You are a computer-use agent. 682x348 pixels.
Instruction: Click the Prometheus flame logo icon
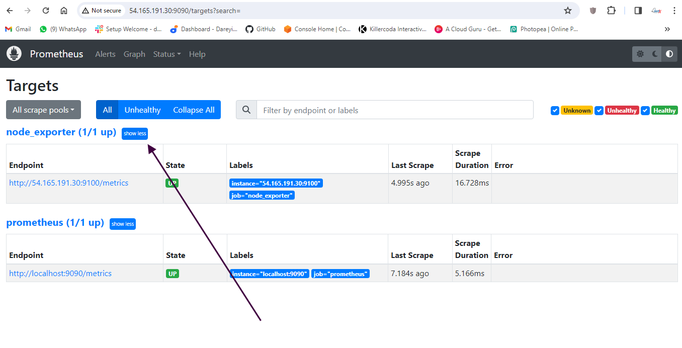[14, 54]
